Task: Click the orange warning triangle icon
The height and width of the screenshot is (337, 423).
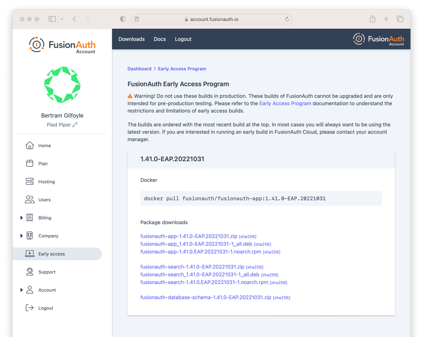Action: coord(130,96)
